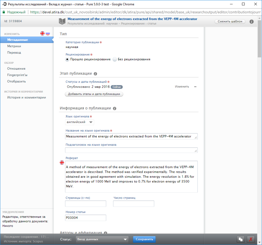Image resolution: width=262 pixels, height=245 pixels.
Task: Click the red X delete icon in footer
Action: coord(251,239)
